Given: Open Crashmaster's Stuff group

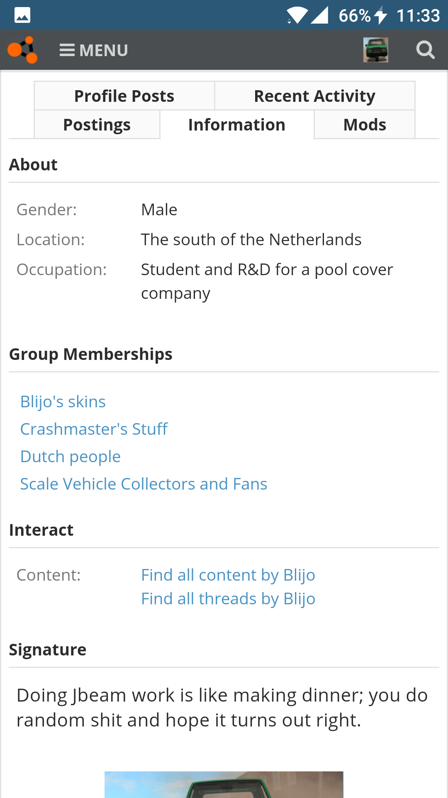Looking at the screenshot, I should [94, 429].
